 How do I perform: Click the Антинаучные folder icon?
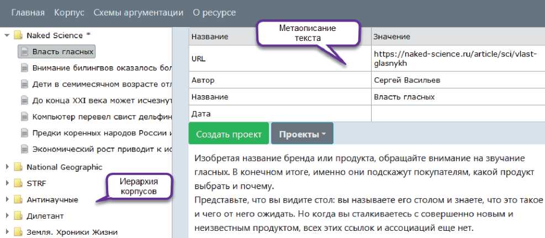[18, 199]
